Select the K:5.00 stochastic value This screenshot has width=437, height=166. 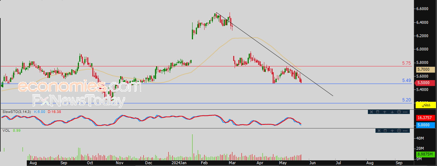tap(39, 112)
